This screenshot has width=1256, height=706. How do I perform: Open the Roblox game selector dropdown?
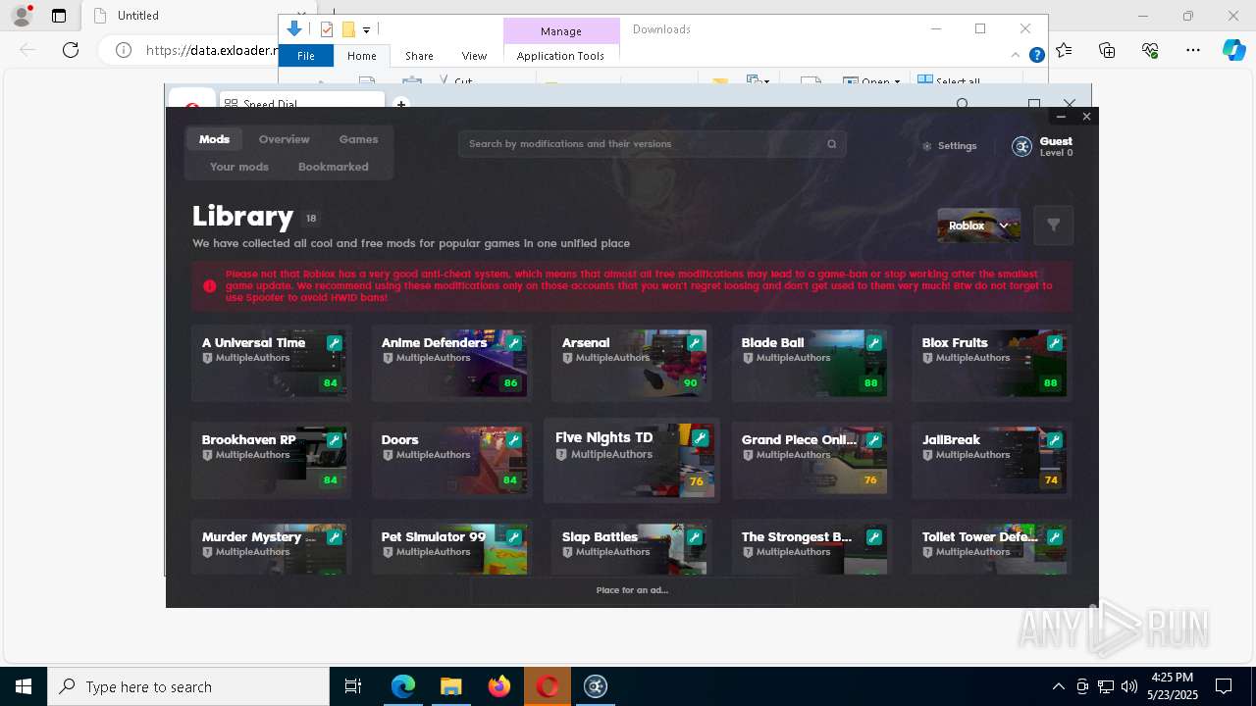pyautogui.click(x=978, y=226)
